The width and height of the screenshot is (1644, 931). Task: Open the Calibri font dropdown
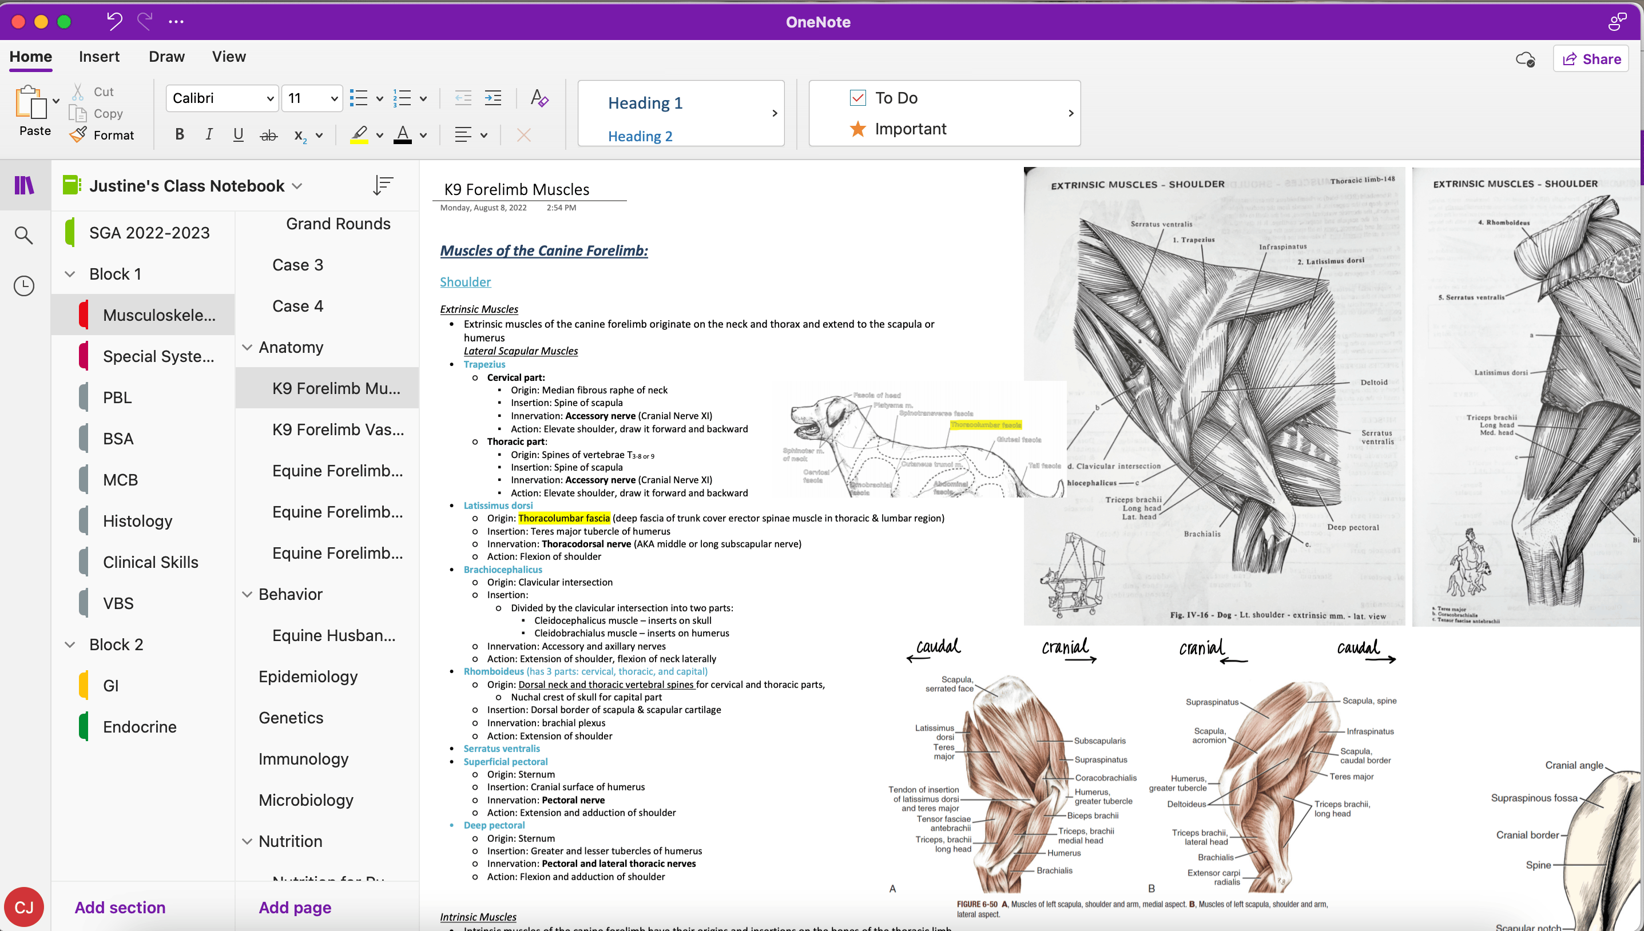click(x=222, y=98)
